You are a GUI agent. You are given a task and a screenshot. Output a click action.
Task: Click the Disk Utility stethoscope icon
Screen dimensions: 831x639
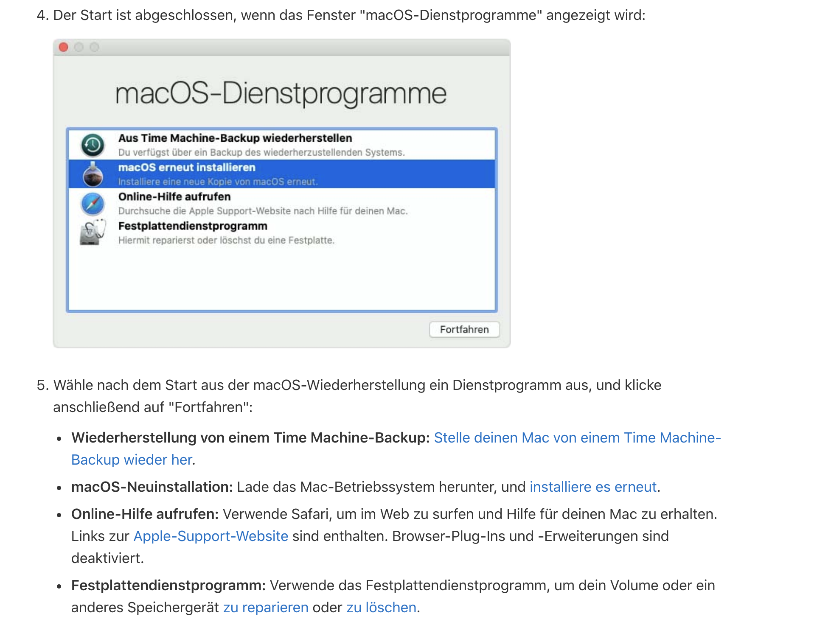pyautogui.click(x=93, y=233)
